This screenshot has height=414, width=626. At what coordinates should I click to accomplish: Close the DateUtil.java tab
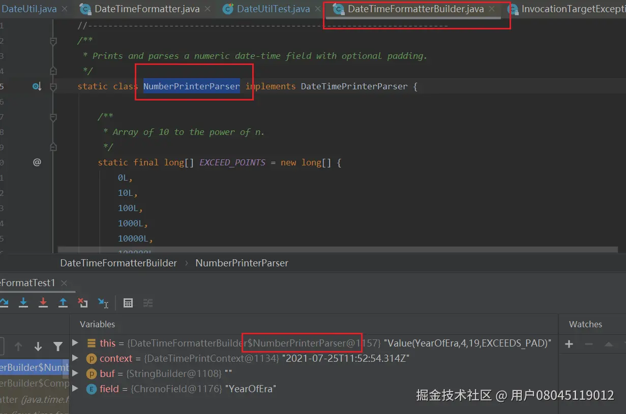coord(65,9)
